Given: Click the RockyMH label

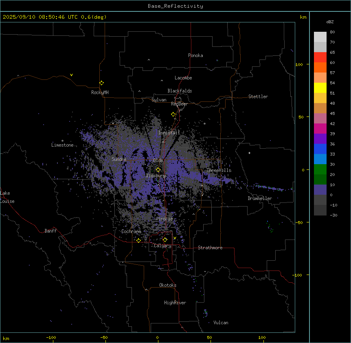Looking at the screenshot, I should (x=100, y=92).
